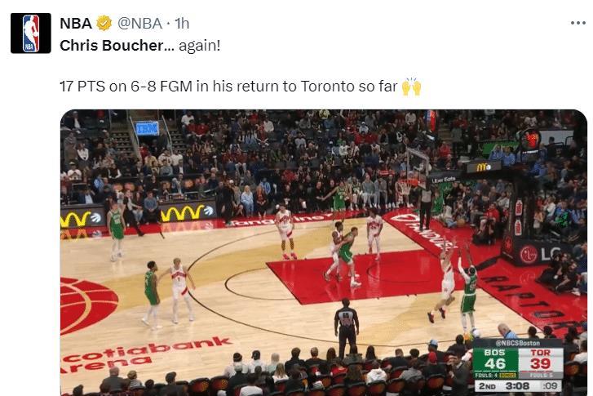Click the @NBCSBoston watermark above the scoreboard
The height and width of the screenshot is (396, 593).
click(518, 343)
